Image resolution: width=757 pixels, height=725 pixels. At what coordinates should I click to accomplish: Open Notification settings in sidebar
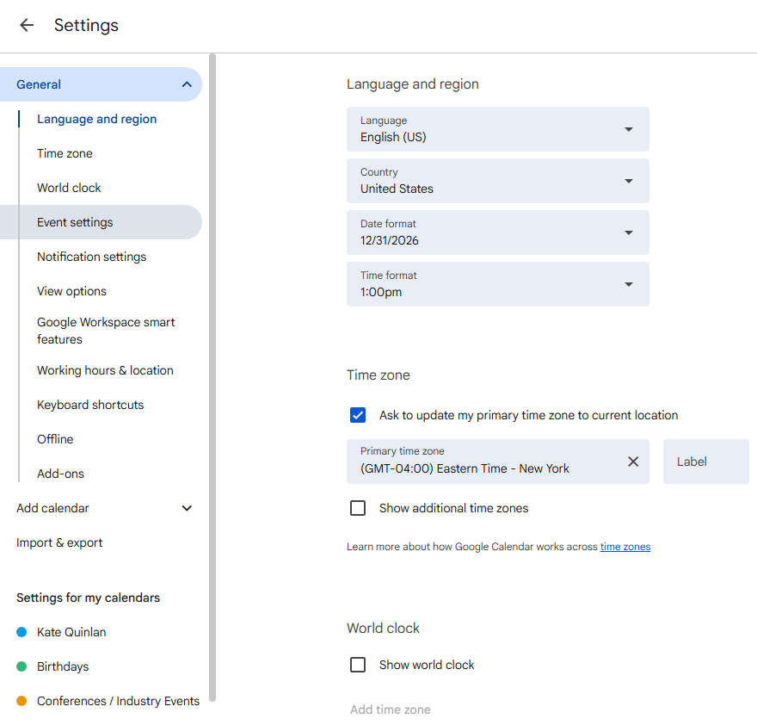[92, 257]
